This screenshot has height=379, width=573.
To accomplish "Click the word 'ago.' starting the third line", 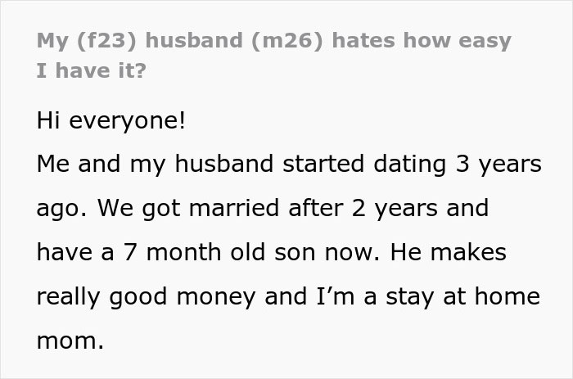I will tap(62, 210).
